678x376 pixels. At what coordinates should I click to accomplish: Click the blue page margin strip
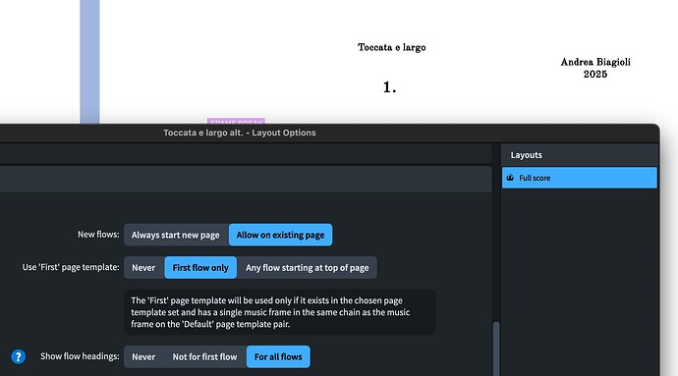click(x=90, y=62)
